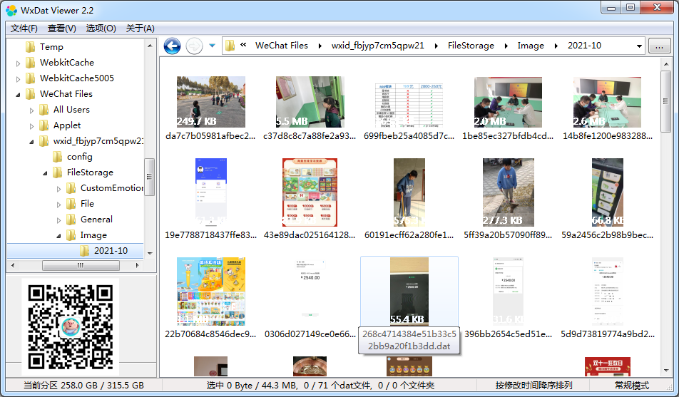
Task: Expand the General tree node
Action: coord(58,220)
